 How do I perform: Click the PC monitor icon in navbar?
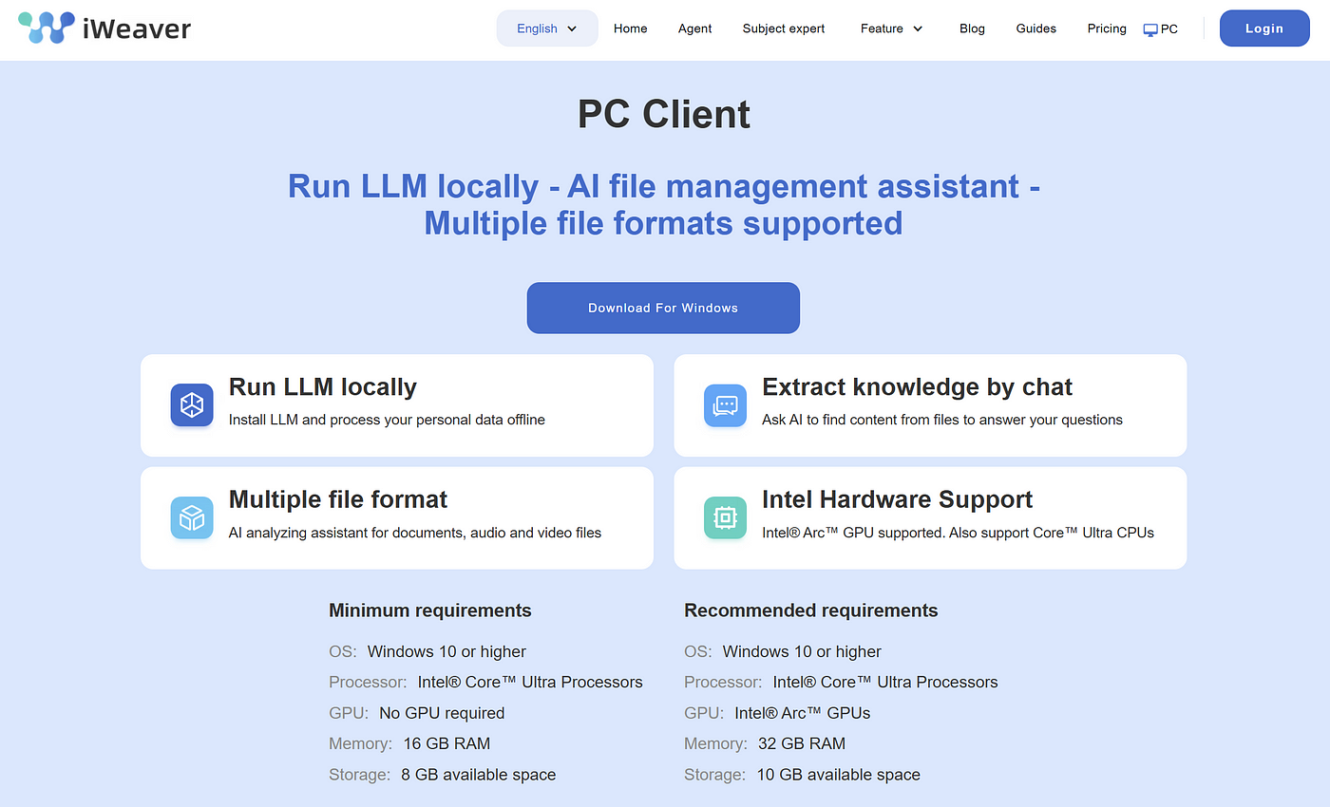(x=1150, y=29)
